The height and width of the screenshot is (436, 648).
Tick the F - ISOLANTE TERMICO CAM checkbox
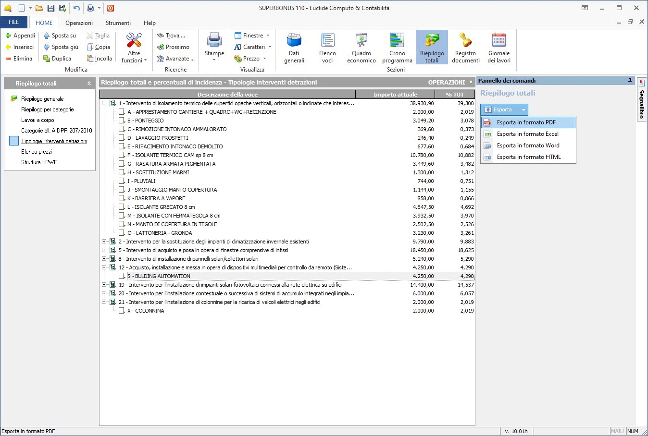point(122,155)
